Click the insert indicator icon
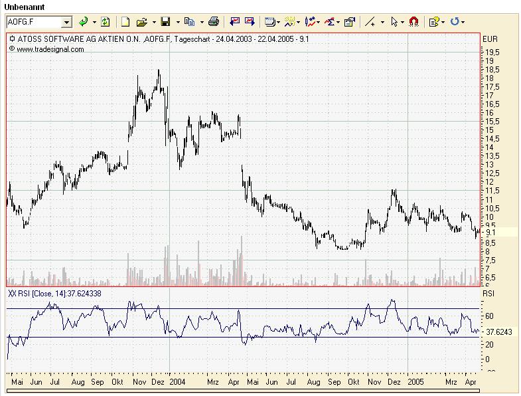The width and height of the screenshot is (521, 396). pyautogui.click(x=290, y=22)
